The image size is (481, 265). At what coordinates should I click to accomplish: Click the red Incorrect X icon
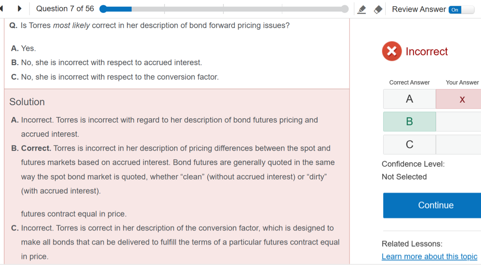pyautogui.click(x=392, y=52)
